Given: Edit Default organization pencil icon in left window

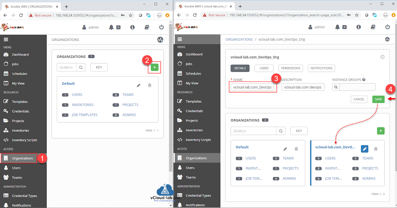Looking at the screenshot, I should (139, 86).
